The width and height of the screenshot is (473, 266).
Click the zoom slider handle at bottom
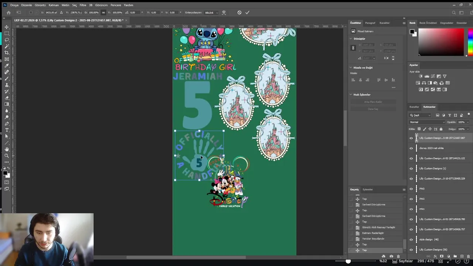coord(348,261)
